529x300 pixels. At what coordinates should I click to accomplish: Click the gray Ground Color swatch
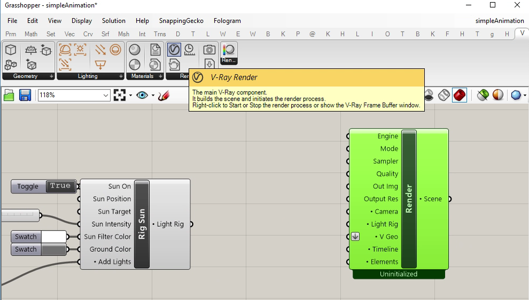click(53, 249)
